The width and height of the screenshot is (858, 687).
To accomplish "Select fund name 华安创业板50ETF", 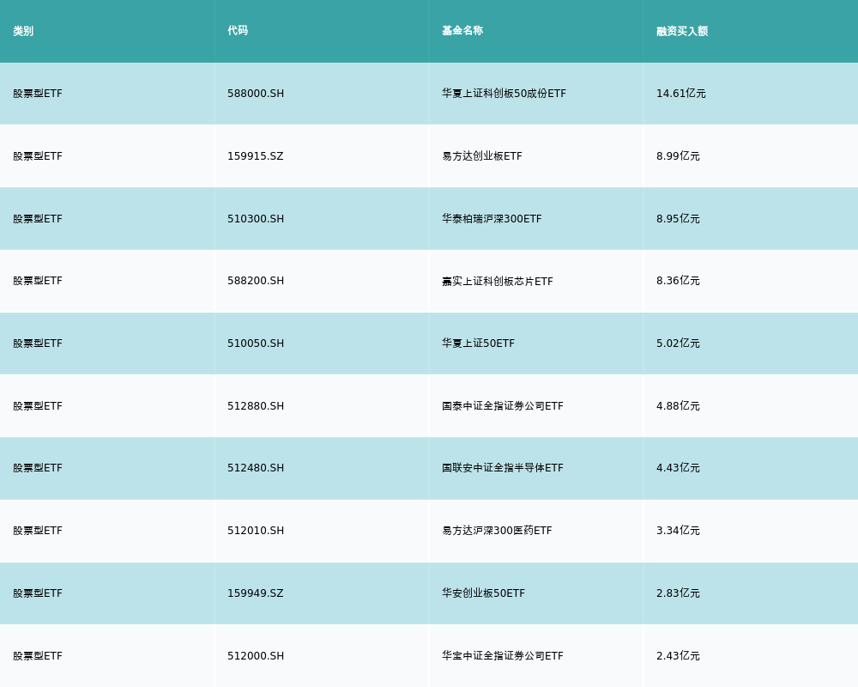I will [483, 593].
